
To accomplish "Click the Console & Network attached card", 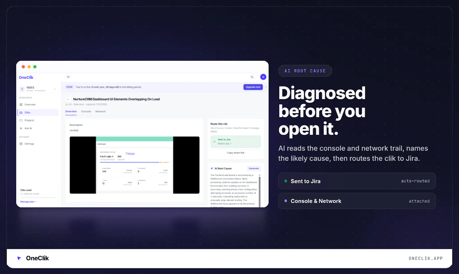I will [357, 201].
